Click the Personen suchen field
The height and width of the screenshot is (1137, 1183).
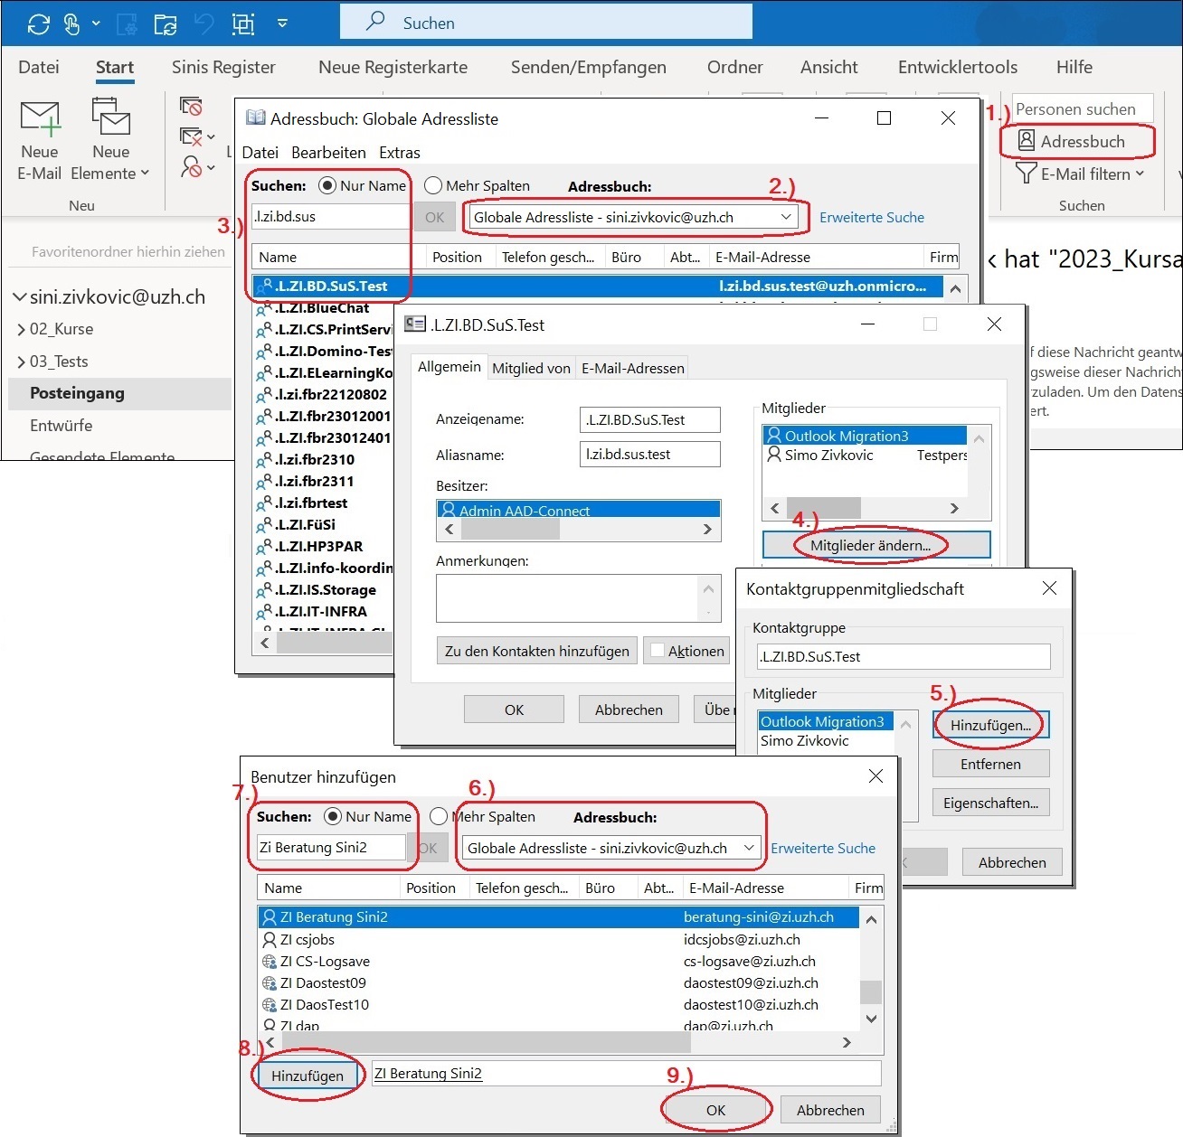[x=1082, y=108]
